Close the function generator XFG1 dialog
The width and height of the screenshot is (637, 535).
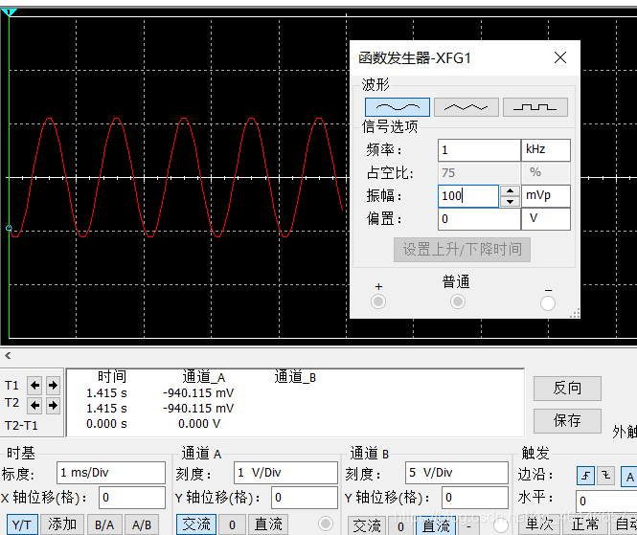560,57
